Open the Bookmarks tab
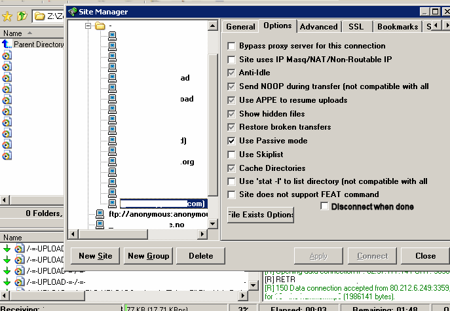 click(x=397, y=27)
